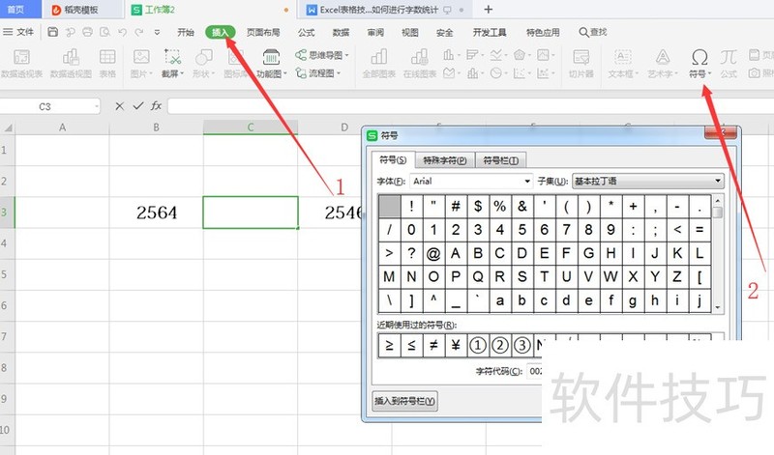Click the cancel X in formula bar
This screenshot has width=774, height=455.
click(119, 106)
